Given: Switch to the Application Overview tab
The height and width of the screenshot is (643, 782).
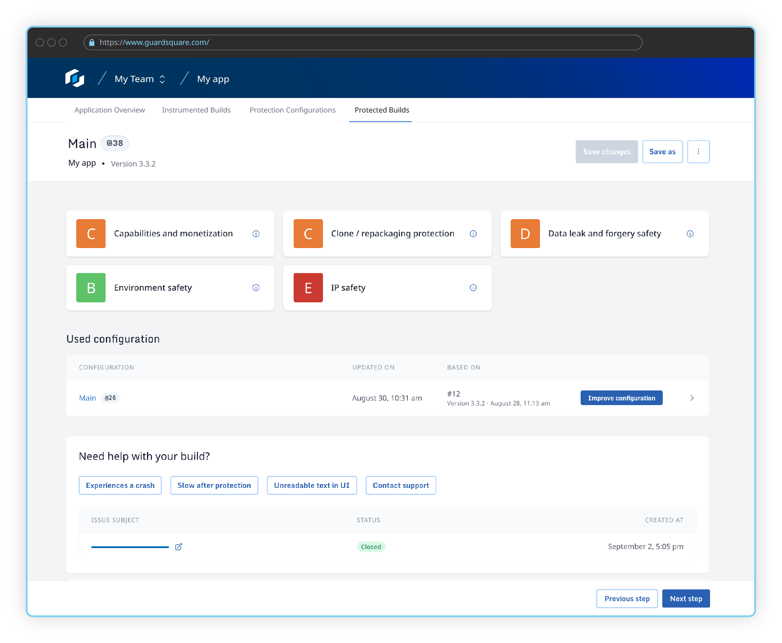Looking at the screenshot, I should (x=110, y=109).
